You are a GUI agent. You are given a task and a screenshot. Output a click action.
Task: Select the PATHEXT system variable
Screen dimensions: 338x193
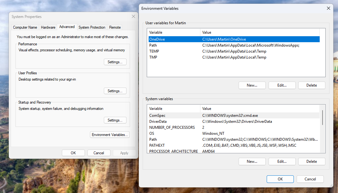click(234, 145)
